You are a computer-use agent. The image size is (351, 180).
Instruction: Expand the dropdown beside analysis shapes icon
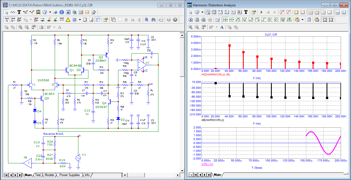[x=202, y=12]
